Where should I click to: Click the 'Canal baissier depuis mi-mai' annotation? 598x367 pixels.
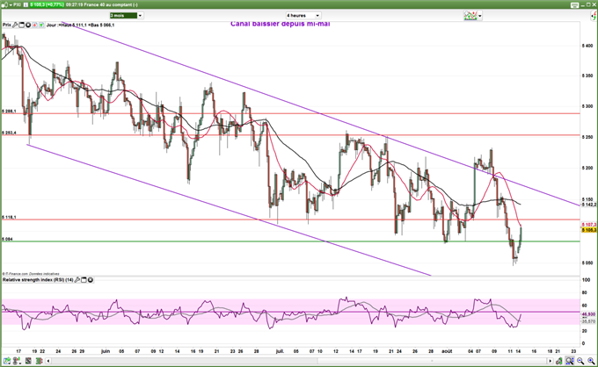pos(281,24)
